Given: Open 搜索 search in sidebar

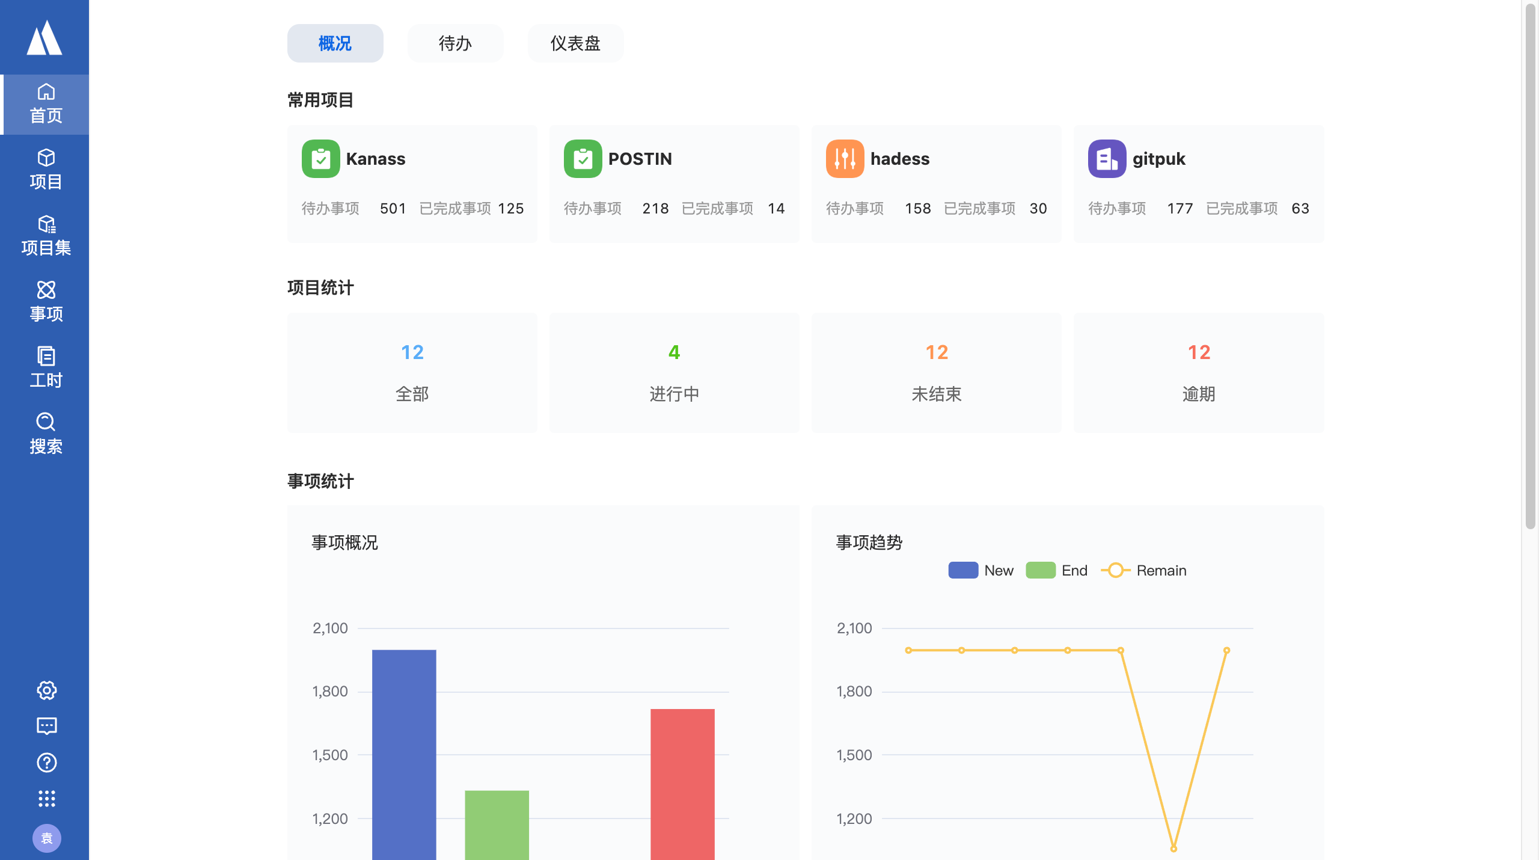Looking at the screenshot, I should pyautogui.click(x=46, y=434).
